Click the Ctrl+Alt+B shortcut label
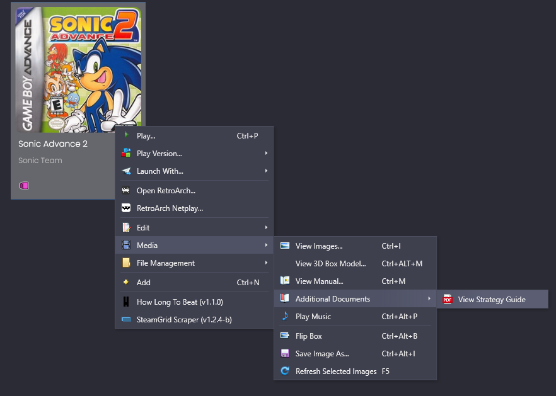556x396 pixels. point(399,336)
